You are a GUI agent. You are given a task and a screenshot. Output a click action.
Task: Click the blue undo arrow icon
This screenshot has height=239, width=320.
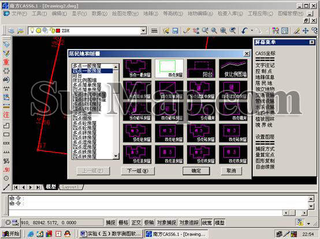[244, 31]
